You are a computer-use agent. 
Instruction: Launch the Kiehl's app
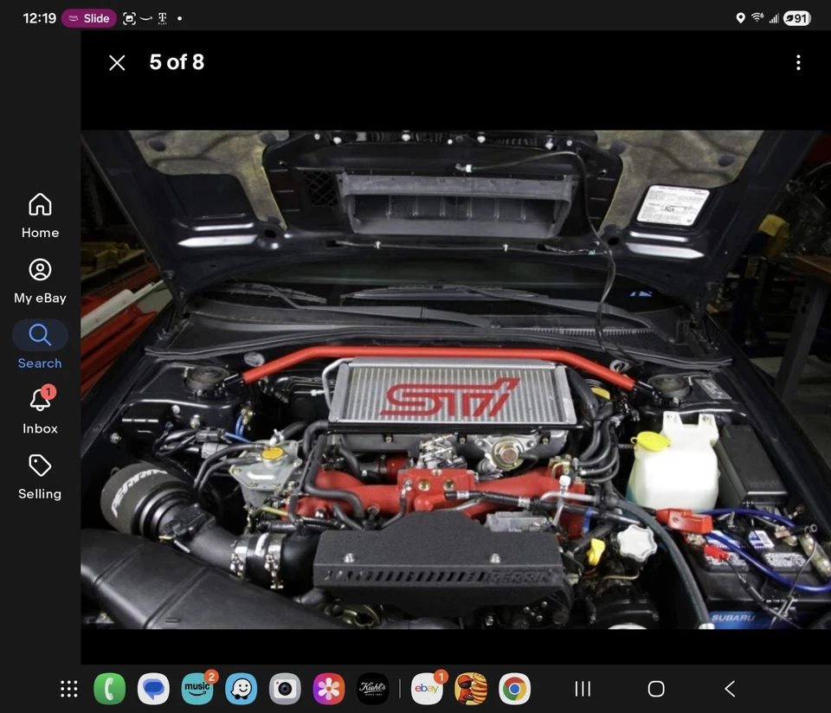coord(372,689)
